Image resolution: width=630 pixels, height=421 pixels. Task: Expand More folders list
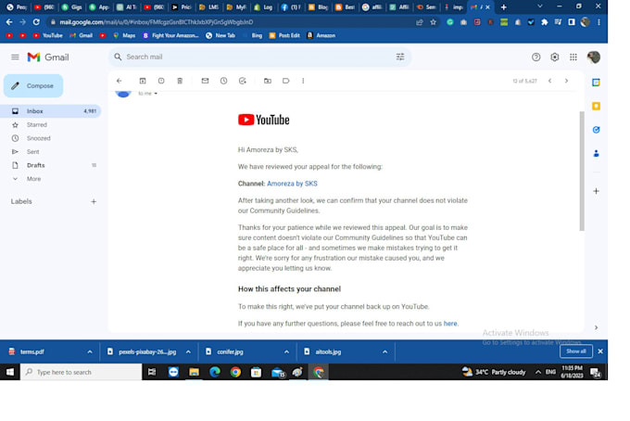[x=33, y=179]
